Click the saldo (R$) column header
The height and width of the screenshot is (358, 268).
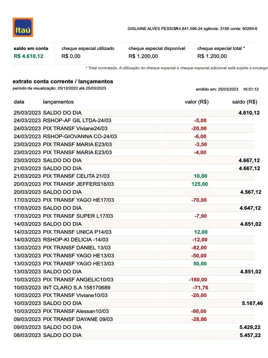[x=245, y=102]
